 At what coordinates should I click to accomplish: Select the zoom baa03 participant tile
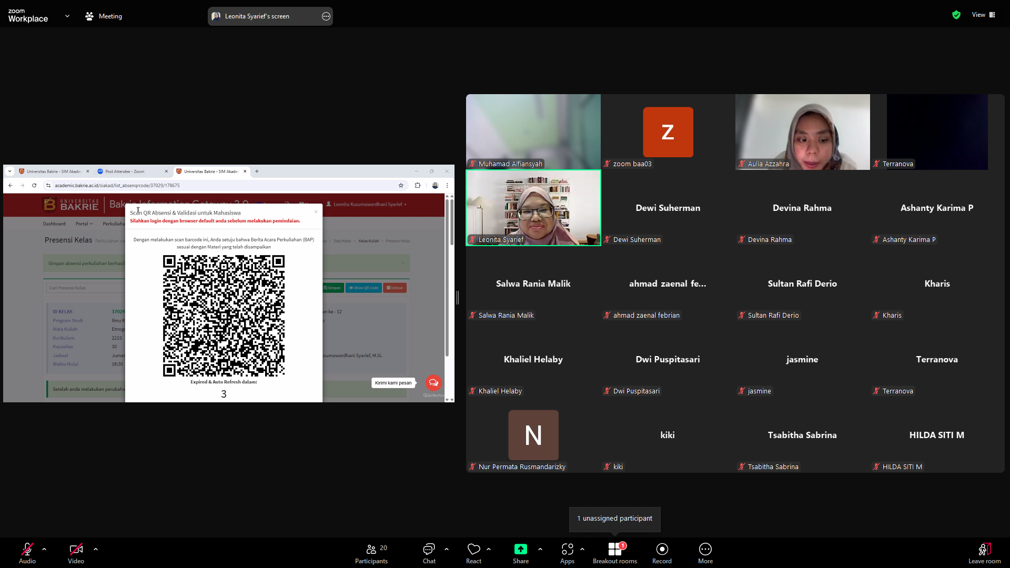point(668,132)
